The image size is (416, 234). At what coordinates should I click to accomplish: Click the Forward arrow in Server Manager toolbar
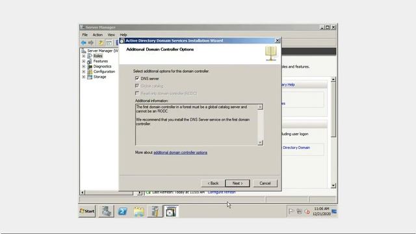91,42
